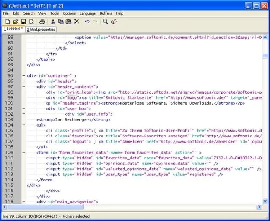
Task: Open the Tools menu
Action: (x=55, y=13)
